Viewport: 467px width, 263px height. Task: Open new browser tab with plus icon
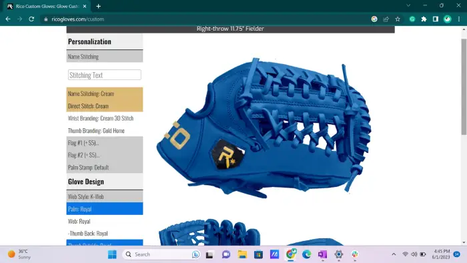(x=98, y=6)
